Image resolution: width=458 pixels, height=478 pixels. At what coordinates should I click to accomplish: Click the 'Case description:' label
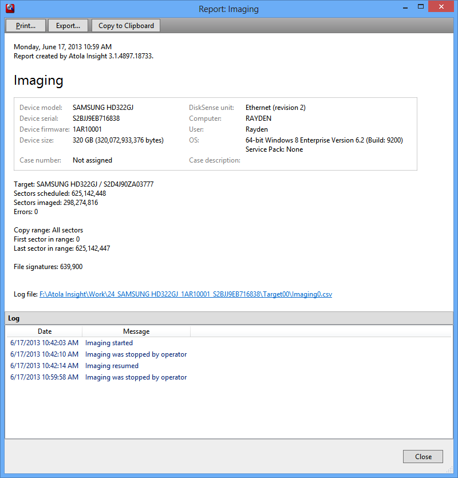coord(215,160)
